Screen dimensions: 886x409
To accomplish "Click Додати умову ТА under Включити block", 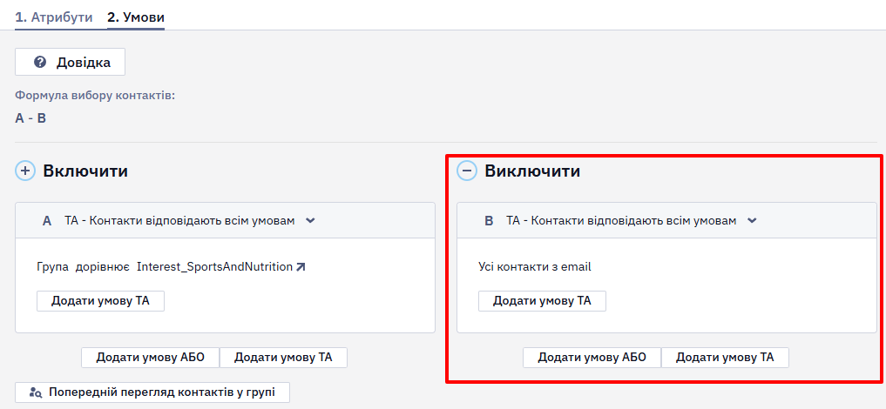I will (284, 358).
